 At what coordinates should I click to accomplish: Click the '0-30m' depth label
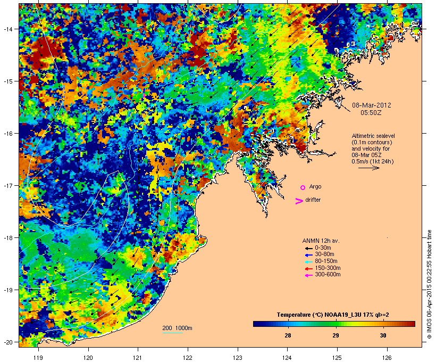tap(323, 248)
